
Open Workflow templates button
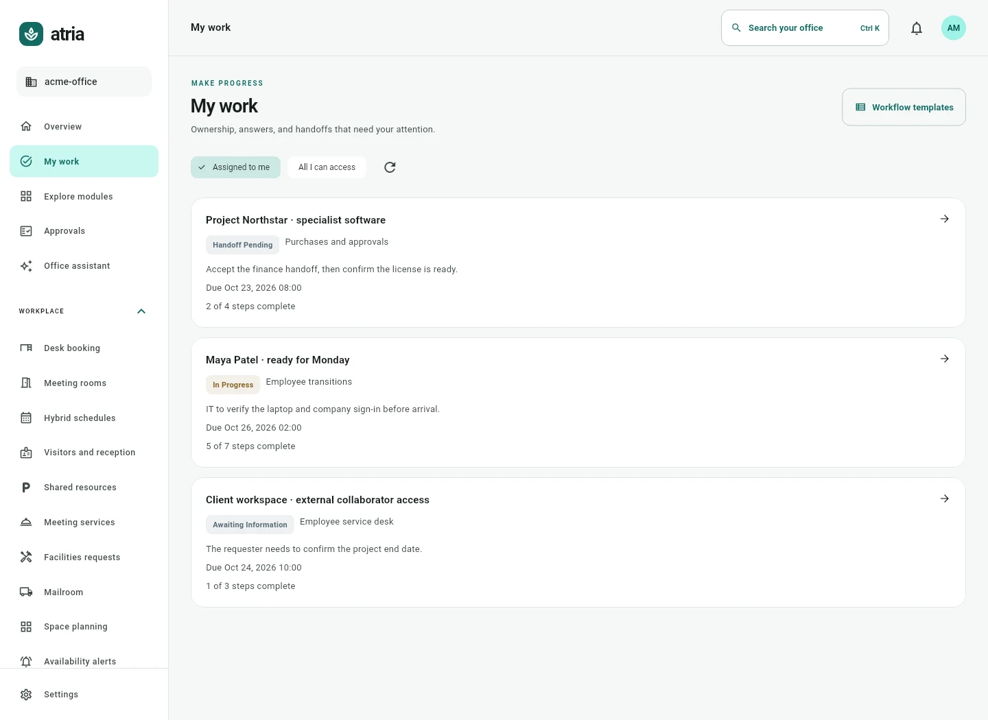tap(904, 107)
